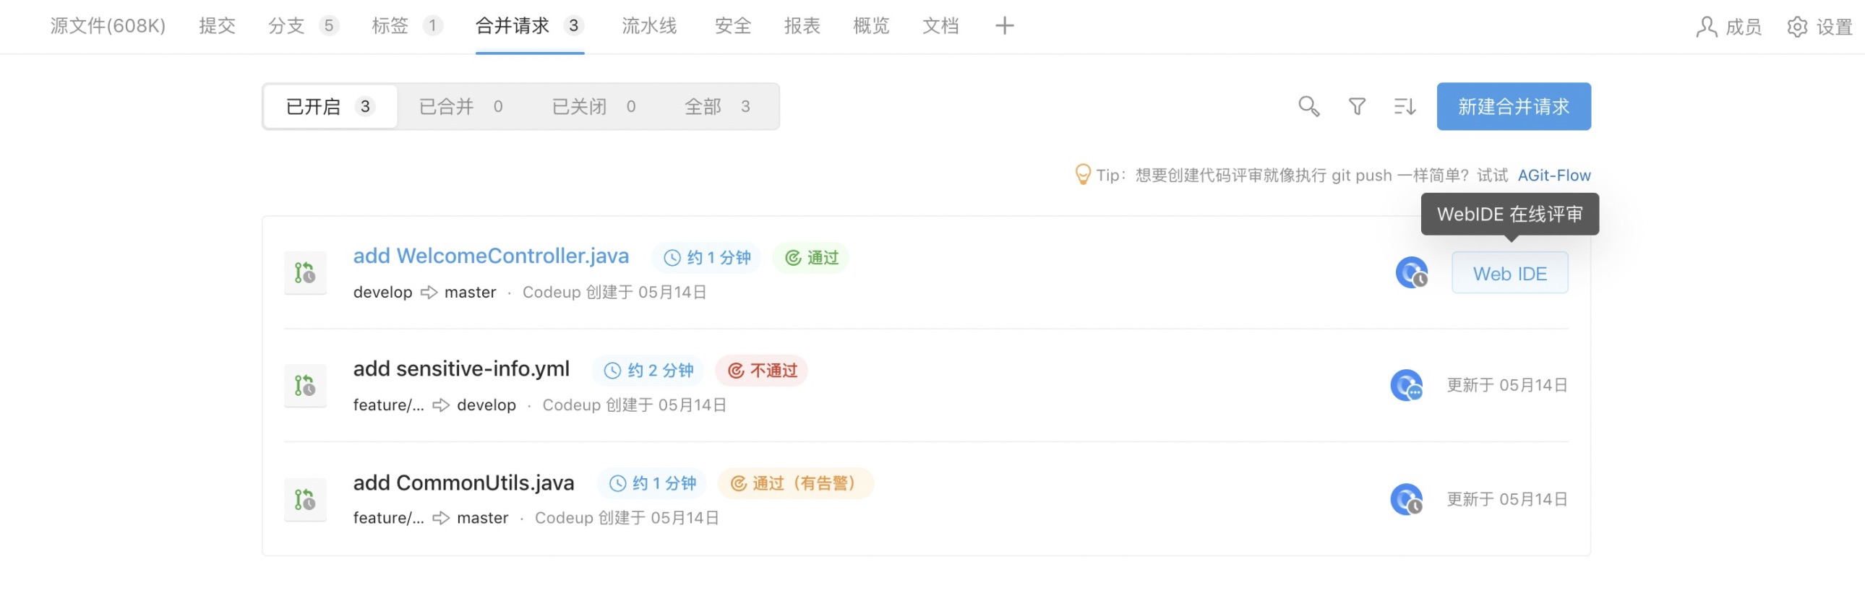The height and width of the screenshot is (601, 1865).
Task: Open the 成员 members page
Action: tap(1728, 27)
